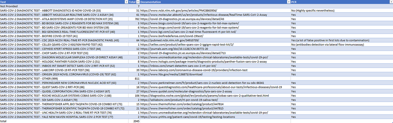Viewport: 393px width, 123px height.
Task: Open the PCR column filter dropdown
Action: tap(391, 2)
